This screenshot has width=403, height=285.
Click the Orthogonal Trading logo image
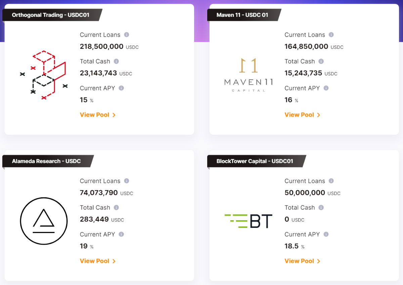tap(44, 75)
